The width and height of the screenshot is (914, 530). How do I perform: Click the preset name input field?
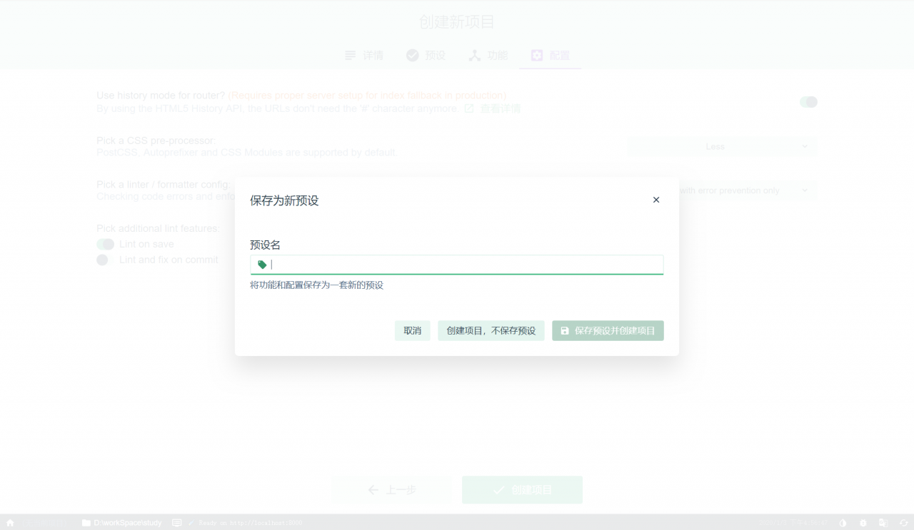coord(456,265)
